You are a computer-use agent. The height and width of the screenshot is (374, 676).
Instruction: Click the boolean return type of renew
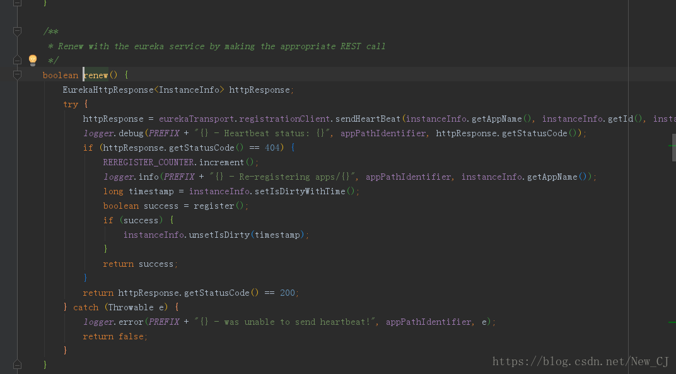point(61,75)
